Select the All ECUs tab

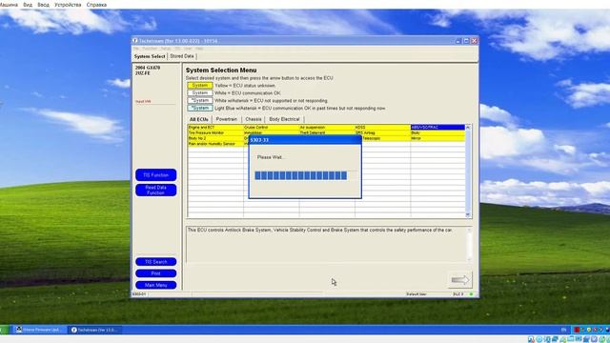[199, 119]
